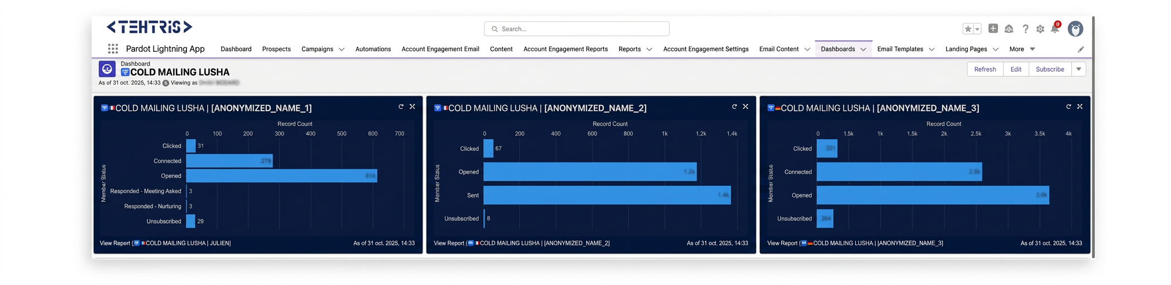Refresh the ANONYMIZED_NAME_2 chart component

coord(734,106)
